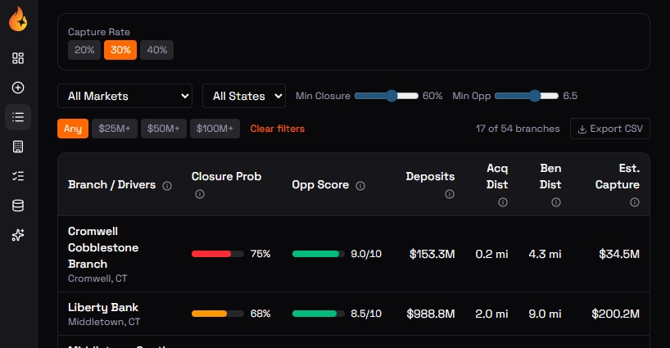Set capture rate to 40%

[156, 50]
